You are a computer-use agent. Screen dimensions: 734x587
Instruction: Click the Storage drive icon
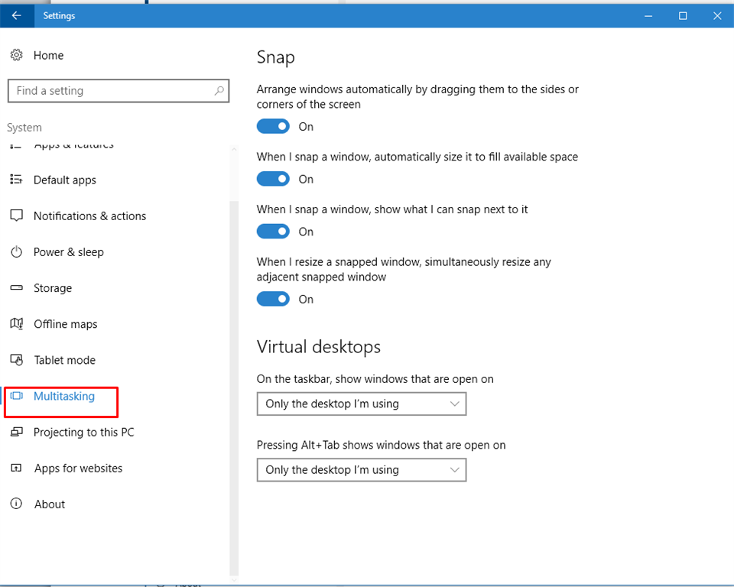tap(16, 288)
